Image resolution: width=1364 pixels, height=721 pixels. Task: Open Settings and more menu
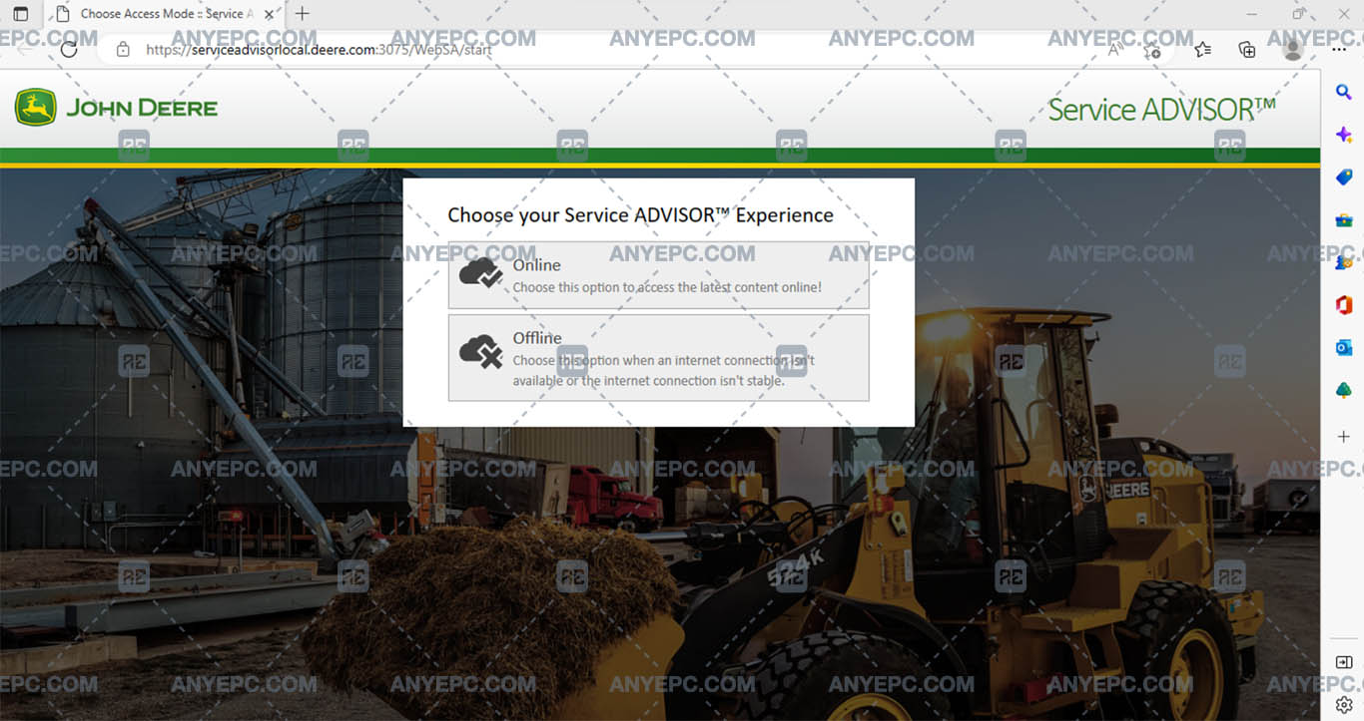click(1339, 49)
